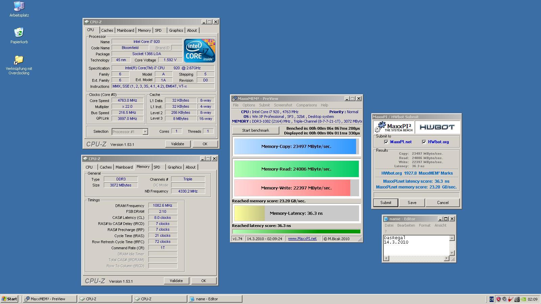This screenshot has width=541, height=304.
Task: Click Validate in lower CPU-Z Memory window
Action: pyautogui.click(x=176, y=281)
